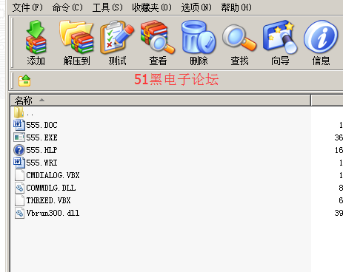The height and width of the screenshot is (272, 343).
Task: Open the File (文件) menu
Action: click(27, 7)
